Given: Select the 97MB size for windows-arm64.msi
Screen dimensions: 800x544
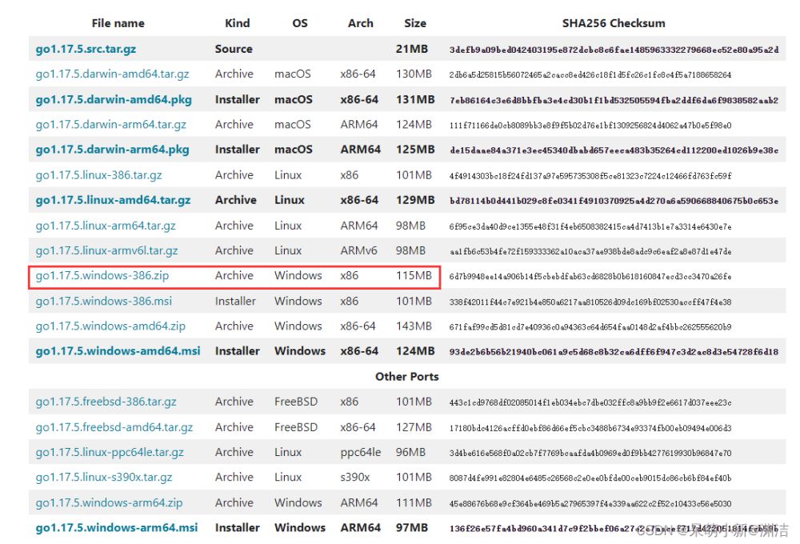Looking at the screenshot, I should [x=412, y=528].
